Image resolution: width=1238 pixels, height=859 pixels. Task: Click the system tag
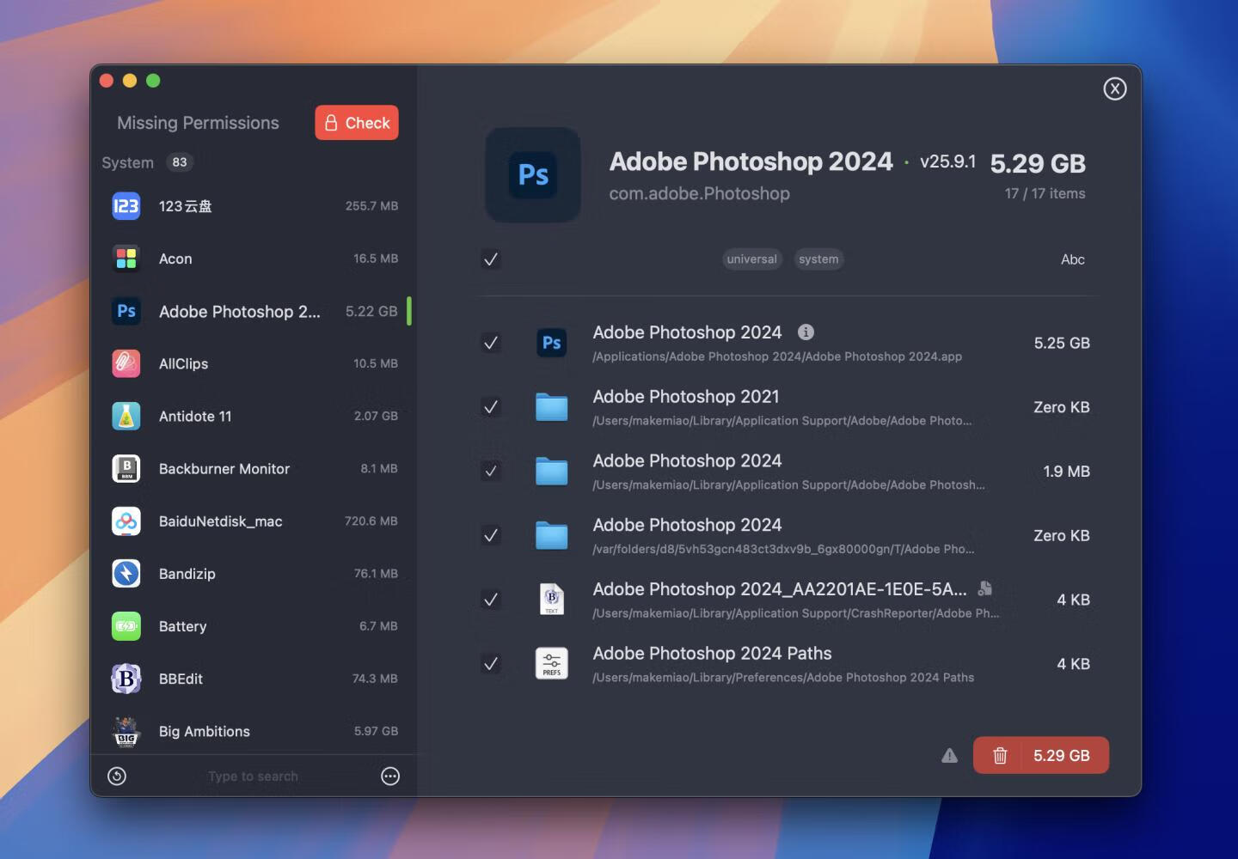tap(818, 259)
